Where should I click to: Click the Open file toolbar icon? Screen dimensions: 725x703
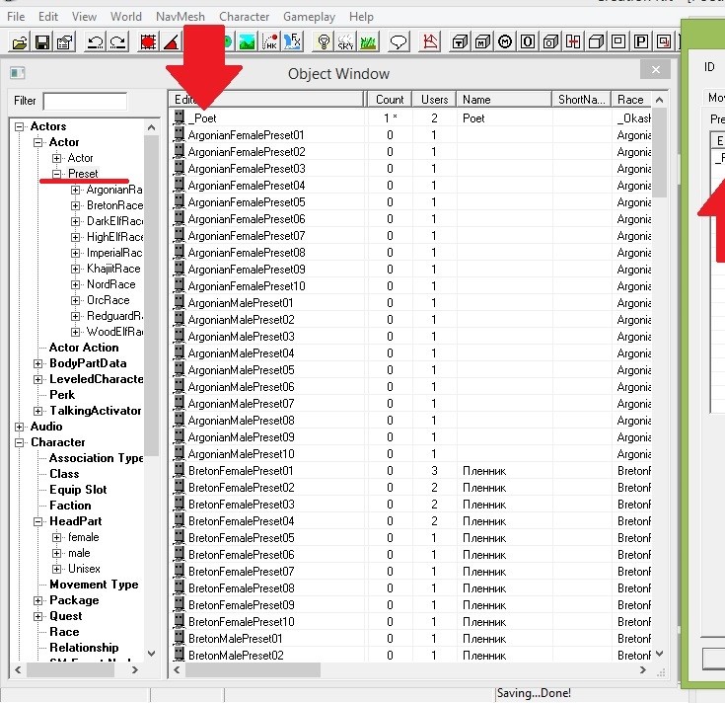(20, 42)
